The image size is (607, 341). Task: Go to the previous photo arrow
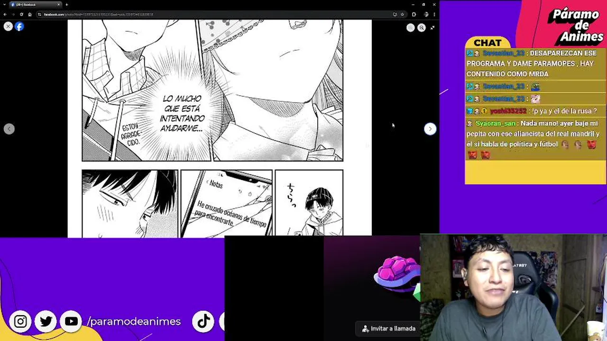pyautogui.click(x=9, y=129)
